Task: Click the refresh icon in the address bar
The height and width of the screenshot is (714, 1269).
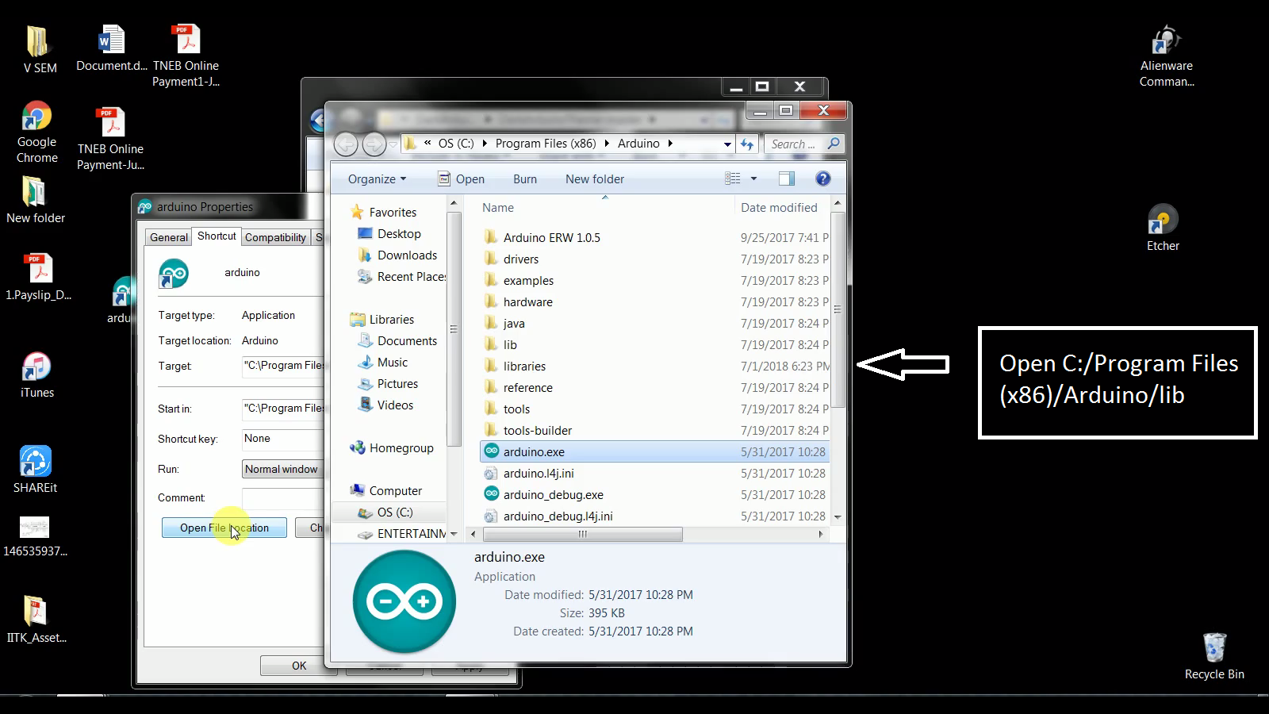Action: 746,144
